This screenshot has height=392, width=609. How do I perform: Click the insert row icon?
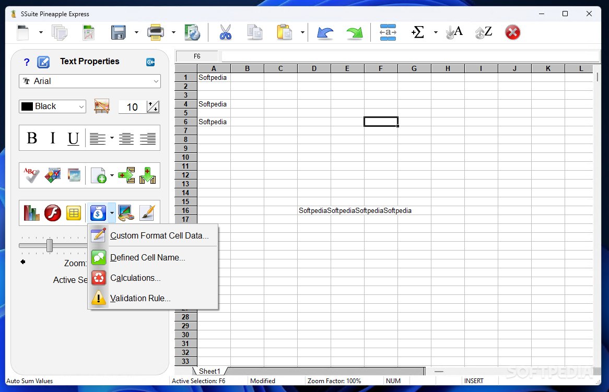pos(126,175)
